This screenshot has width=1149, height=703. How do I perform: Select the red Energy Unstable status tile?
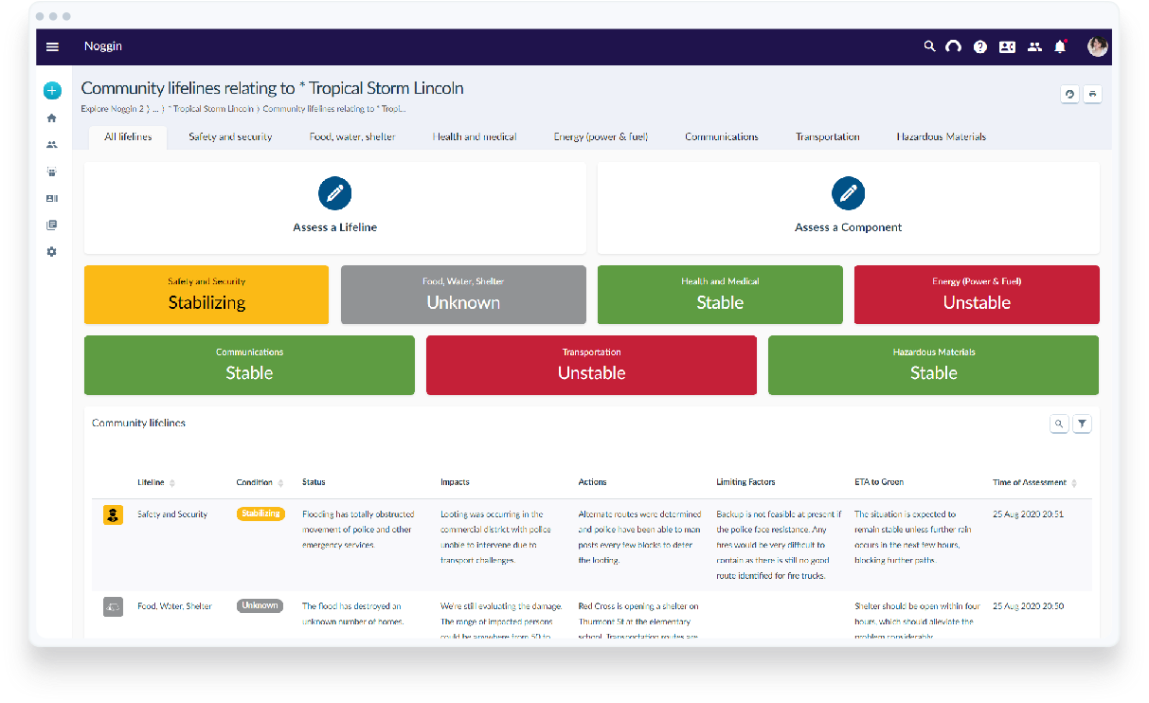pyautogui.click(x=977, y=295)
